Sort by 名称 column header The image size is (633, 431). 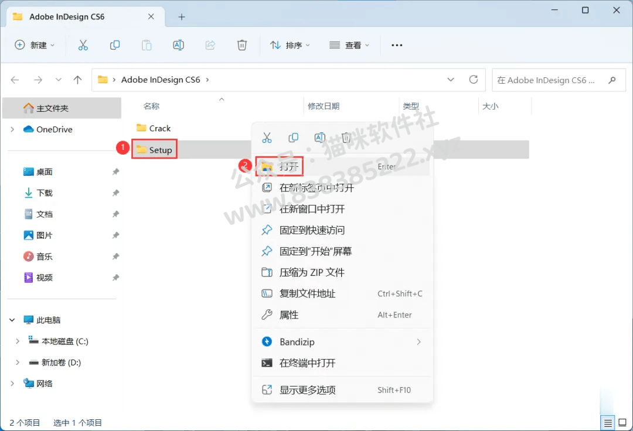[151, 106]
